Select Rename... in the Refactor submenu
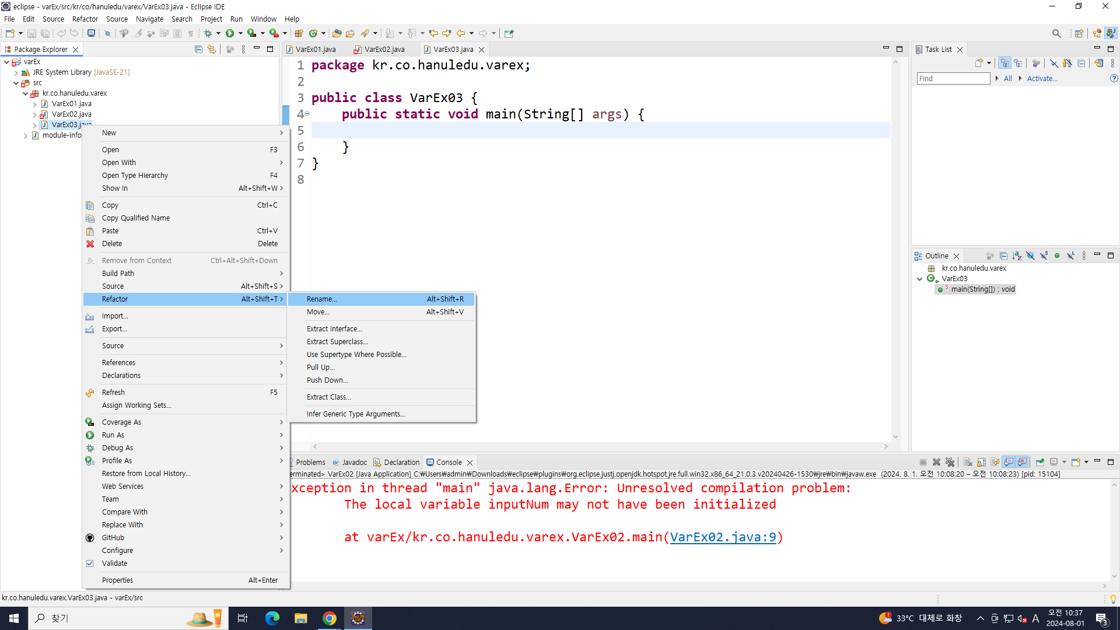Image resolution: width=1120 pixels, height=630 pixels. pos(322,299)
